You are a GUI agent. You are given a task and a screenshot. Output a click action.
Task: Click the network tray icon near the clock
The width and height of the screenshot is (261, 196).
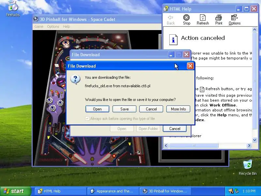[x=237, y=191]
